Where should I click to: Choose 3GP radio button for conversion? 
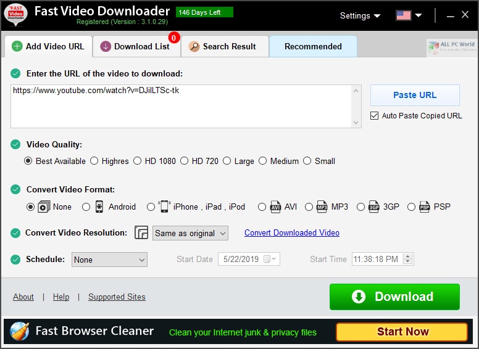pos(360,207)
